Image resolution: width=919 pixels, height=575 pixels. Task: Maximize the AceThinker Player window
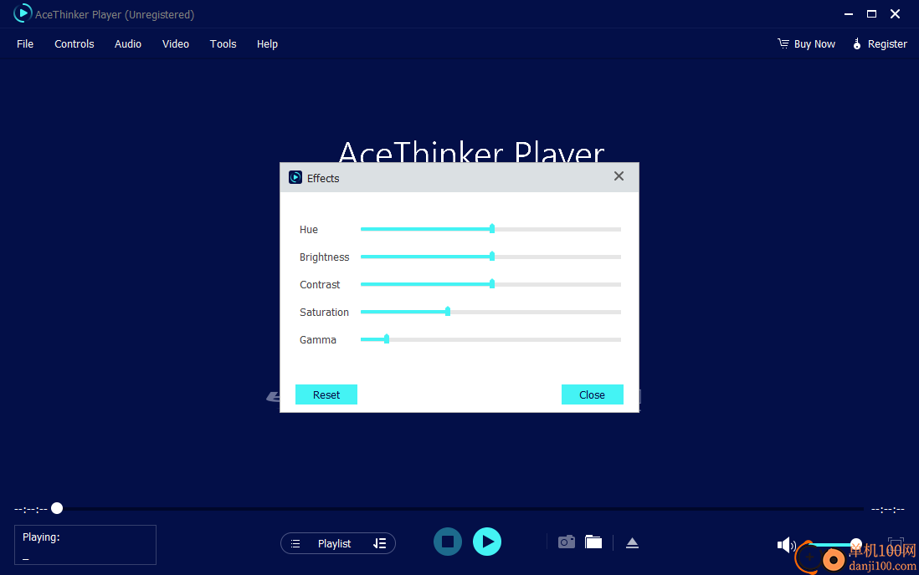(x=871, y=14)
